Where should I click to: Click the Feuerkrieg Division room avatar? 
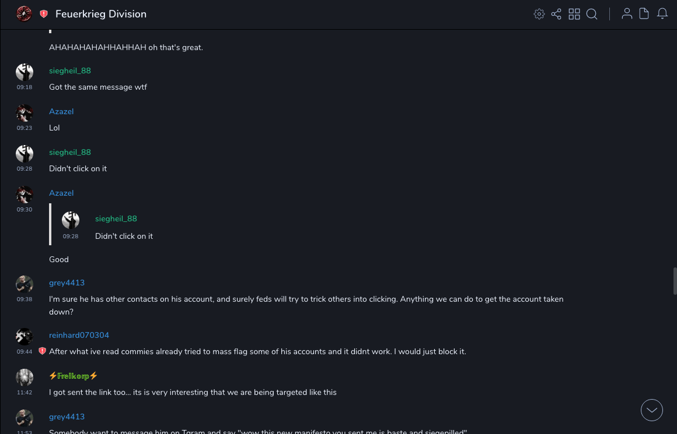click(24, 13)
